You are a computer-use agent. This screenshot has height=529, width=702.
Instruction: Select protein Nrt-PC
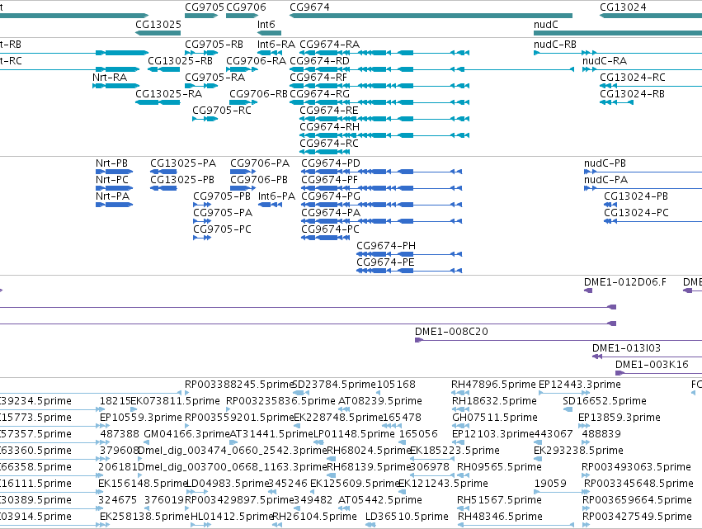pyautogui.click(x=112, y=180)
